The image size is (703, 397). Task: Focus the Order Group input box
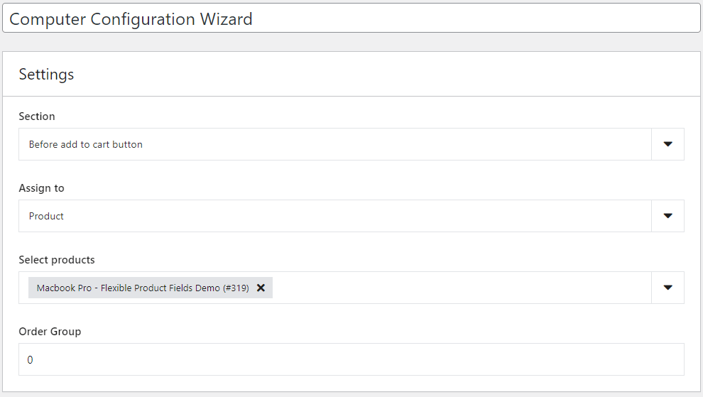click(351, 359)
